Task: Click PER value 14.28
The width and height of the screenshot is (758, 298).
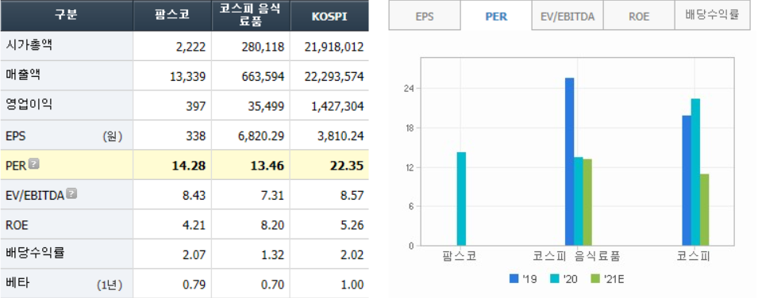Action: point(189,166)
